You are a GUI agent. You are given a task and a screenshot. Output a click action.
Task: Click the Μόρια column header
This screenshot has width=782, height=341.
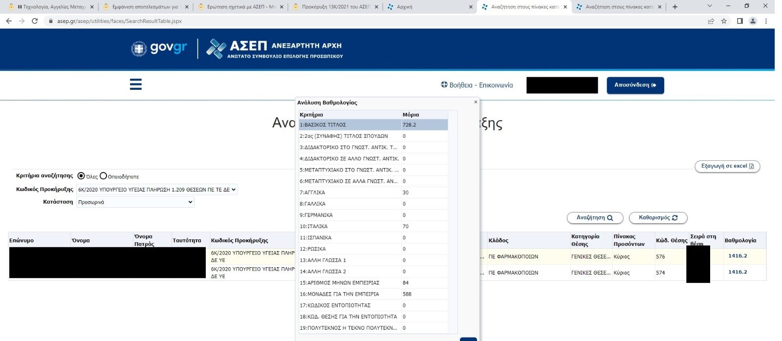pos(424,115)
